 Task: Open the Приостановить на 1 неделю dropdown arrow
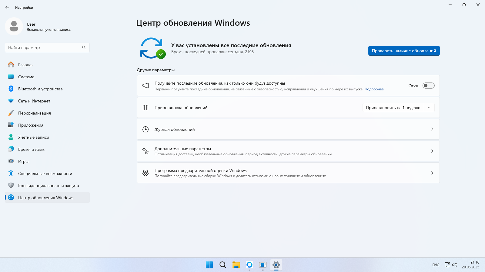click(429, 108)
